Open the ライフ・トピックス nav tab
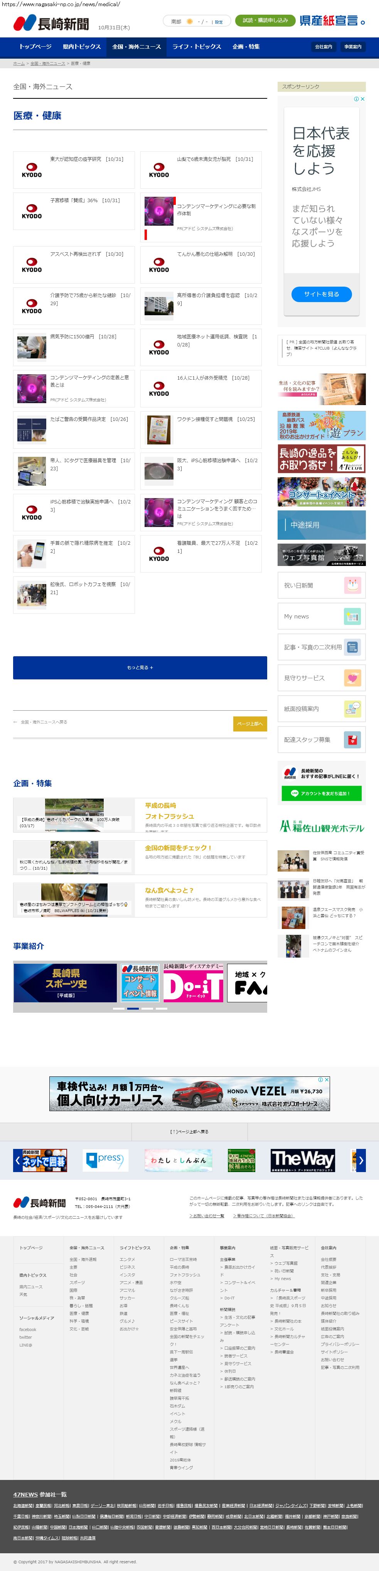 pyautogui.click(x=197, y=46)
